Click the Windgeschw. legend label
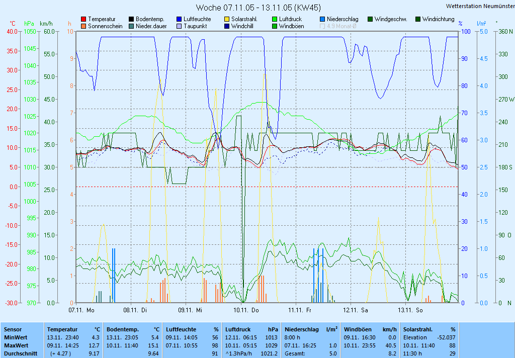515x358 pixels. 391,19
